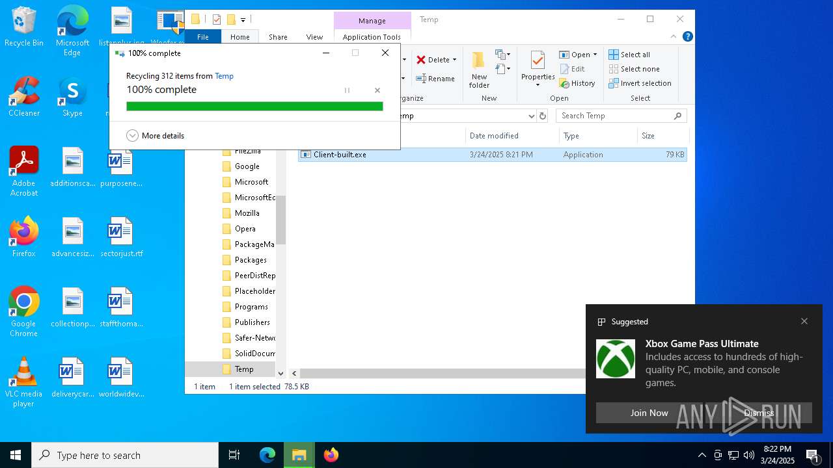Select the purposene Word document icon
This screenshot has height=468, width=833.
click(121, 167)
